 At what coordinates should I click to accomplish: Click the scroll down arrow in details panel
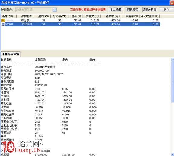point(172,154)
